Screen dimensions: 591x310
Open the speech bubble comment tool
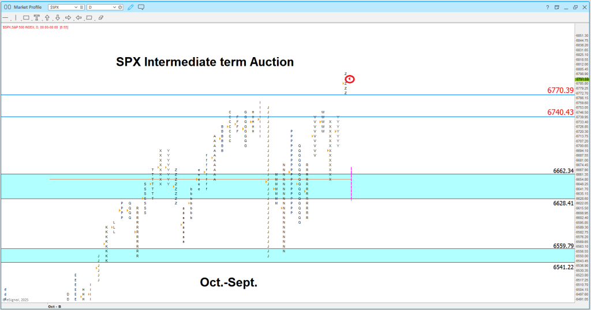click(x=141, y=7)
